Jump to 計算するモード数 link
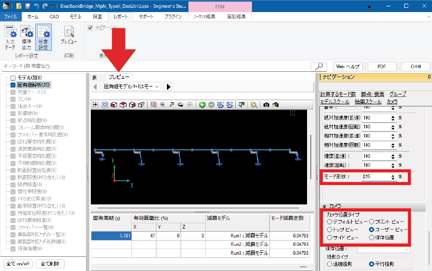Image resolution: width=432 pixels, height=271 pixels. 338,94
